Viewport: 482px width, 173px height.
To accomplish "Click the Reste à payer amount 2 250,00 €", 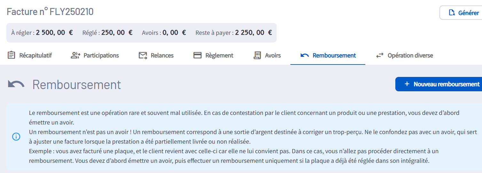I will (x=253, y=33).
